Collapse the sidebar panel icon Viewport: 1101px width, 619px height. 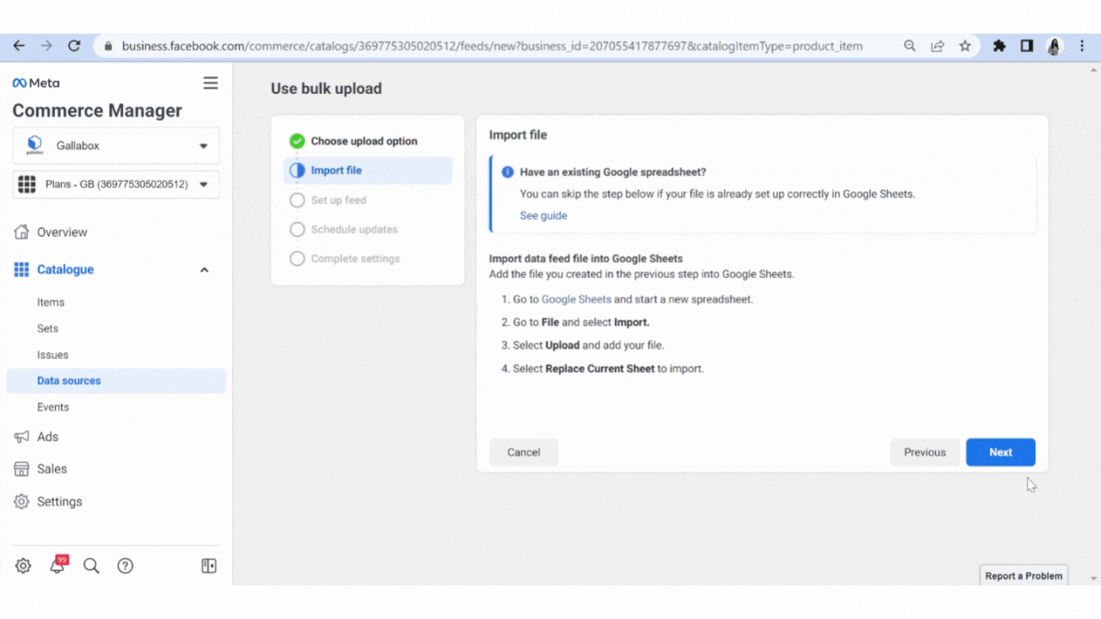[x=209, y=566]
